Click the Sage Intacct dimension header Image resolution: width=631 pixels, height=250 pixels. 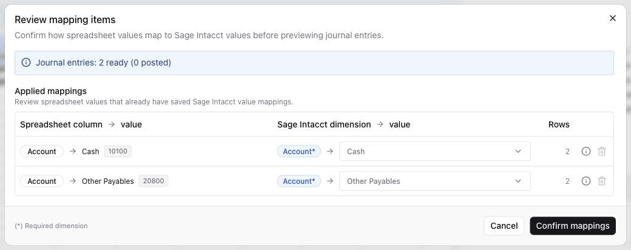[x=324, y=124]
